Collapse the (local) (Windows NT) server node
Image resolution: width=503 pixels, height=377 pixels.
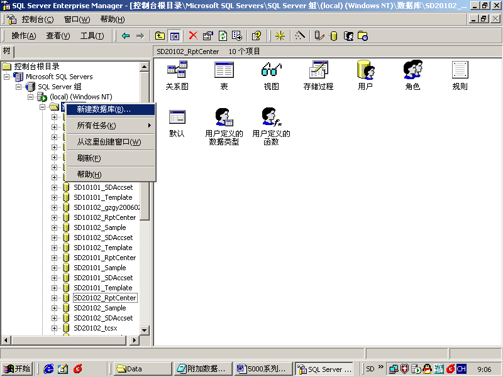click(30, 97)
